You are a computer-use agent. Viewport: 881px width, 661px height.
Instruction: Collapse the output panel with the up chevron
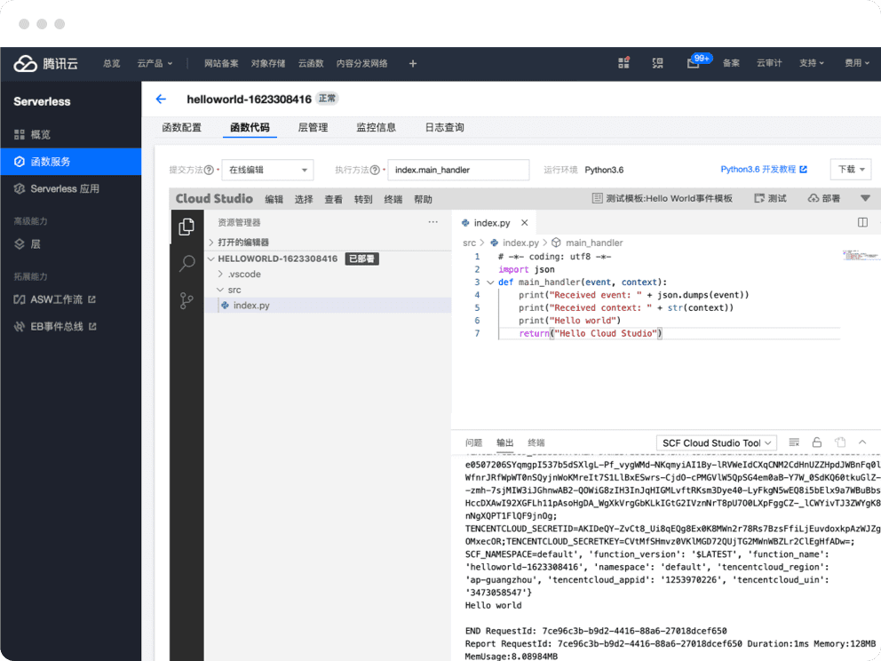[x=862, y=442]
